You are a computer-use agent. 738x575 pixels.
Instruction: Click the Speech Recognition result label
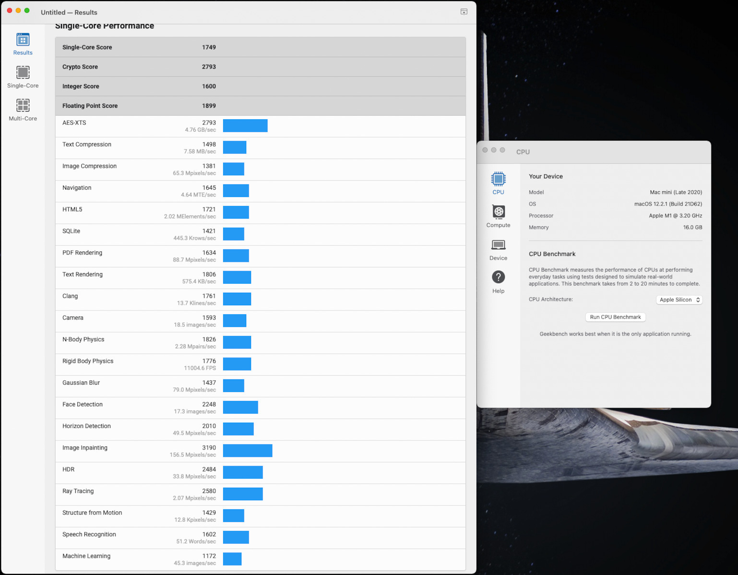point(89,534)
